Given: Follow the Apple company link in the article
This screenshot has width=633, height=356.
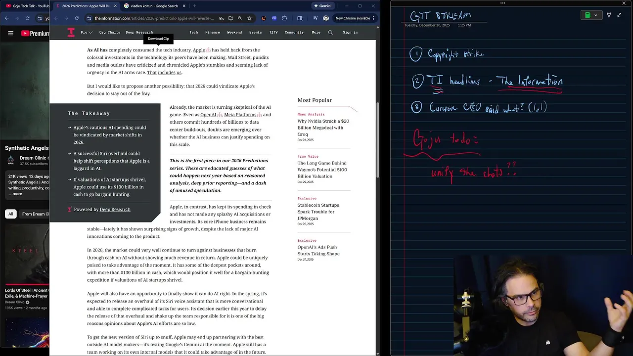Looking at the screenshot, I should [x=199, y=50].
